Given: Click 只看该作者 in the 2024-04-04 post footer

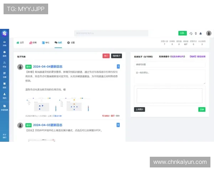Looking at the screenshot, I should click(x=57, y=116).
